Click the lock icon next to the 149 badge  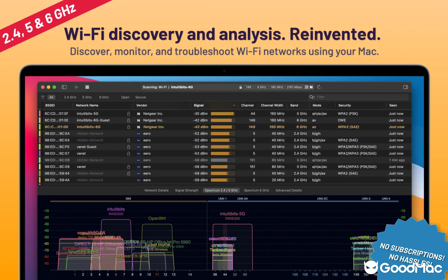[x=241, y=87]
